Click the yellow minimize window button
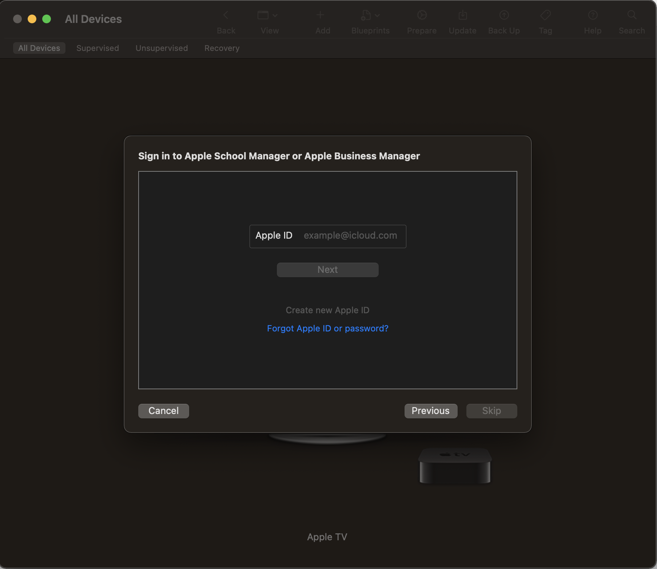This screenshot has height=569, width=657. [x=32, y=19]
